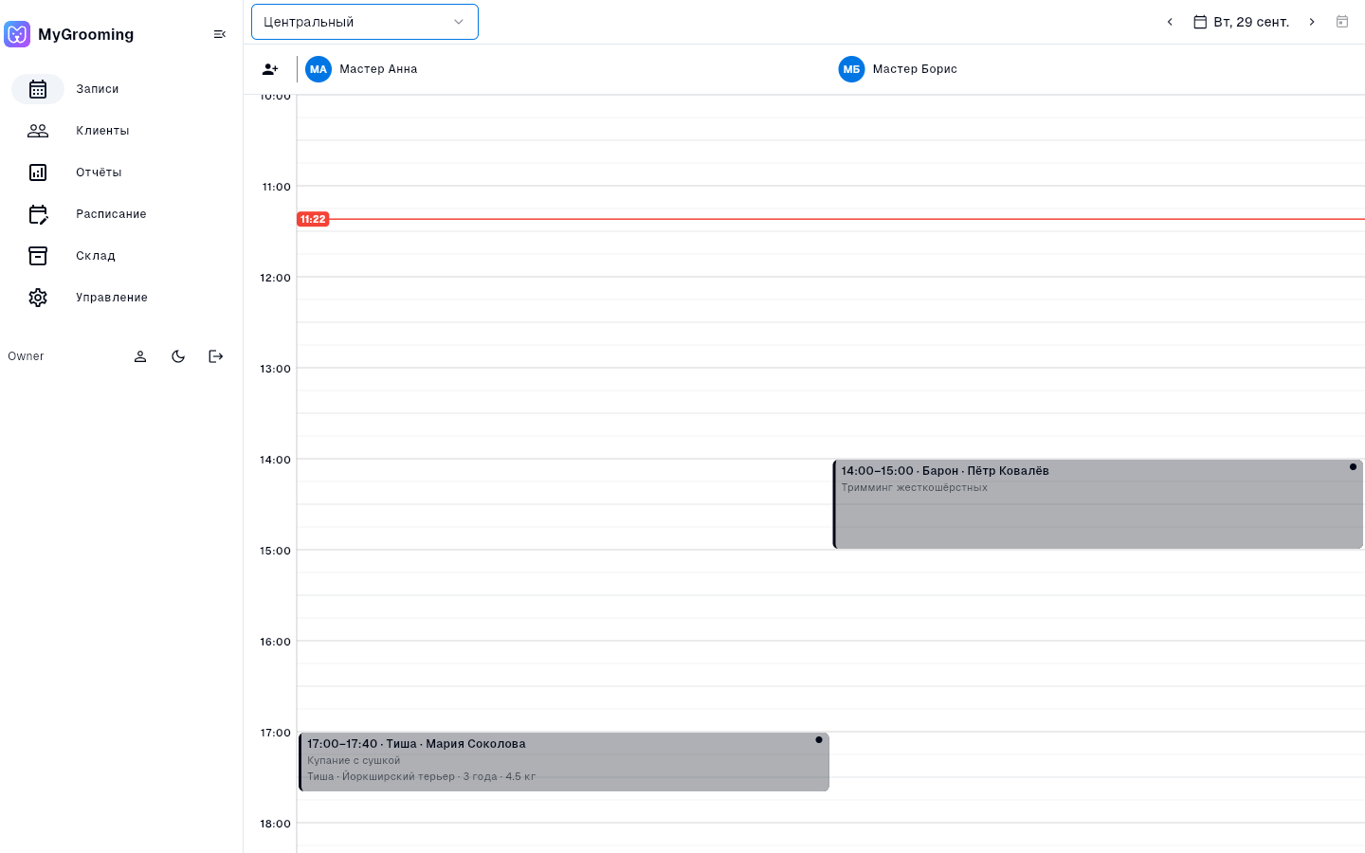The height and width of the screenshot is (853, 1365).
Task: Click the logout icon
Action: [x=216, y=356]
